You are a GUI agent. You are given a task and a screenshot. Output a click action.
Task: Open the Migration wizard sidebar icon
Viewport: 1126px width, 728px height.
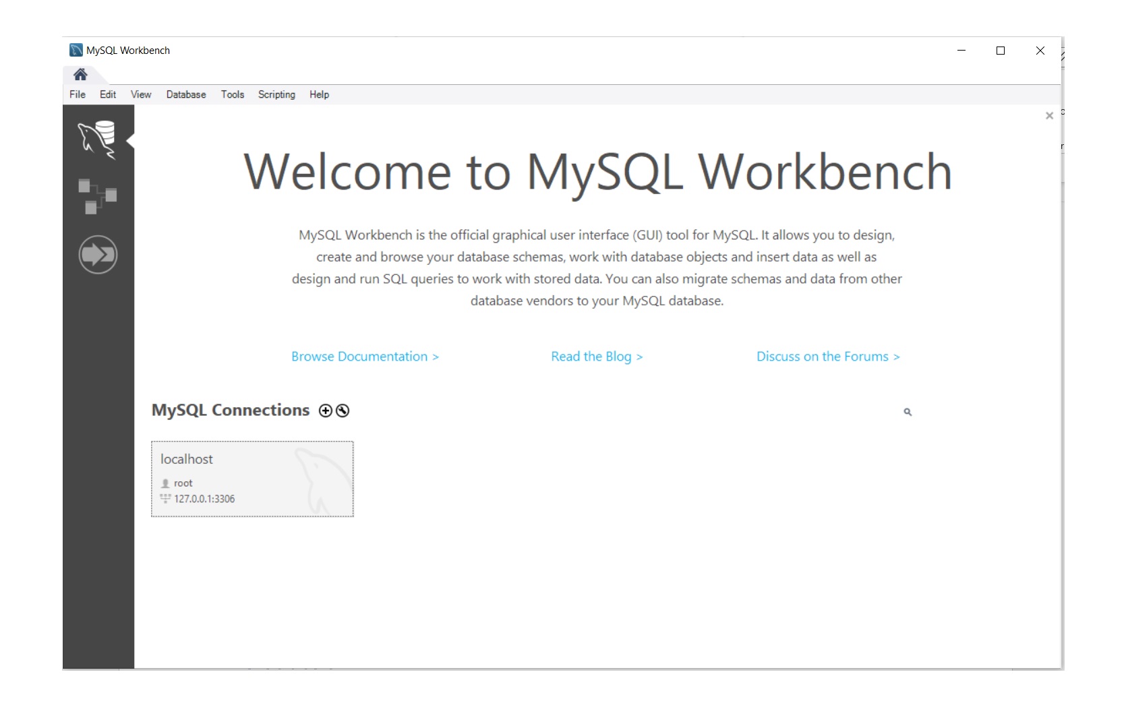click(98, 255)
